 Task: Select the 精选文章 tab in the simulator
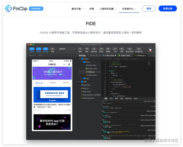tap(39, 83)
